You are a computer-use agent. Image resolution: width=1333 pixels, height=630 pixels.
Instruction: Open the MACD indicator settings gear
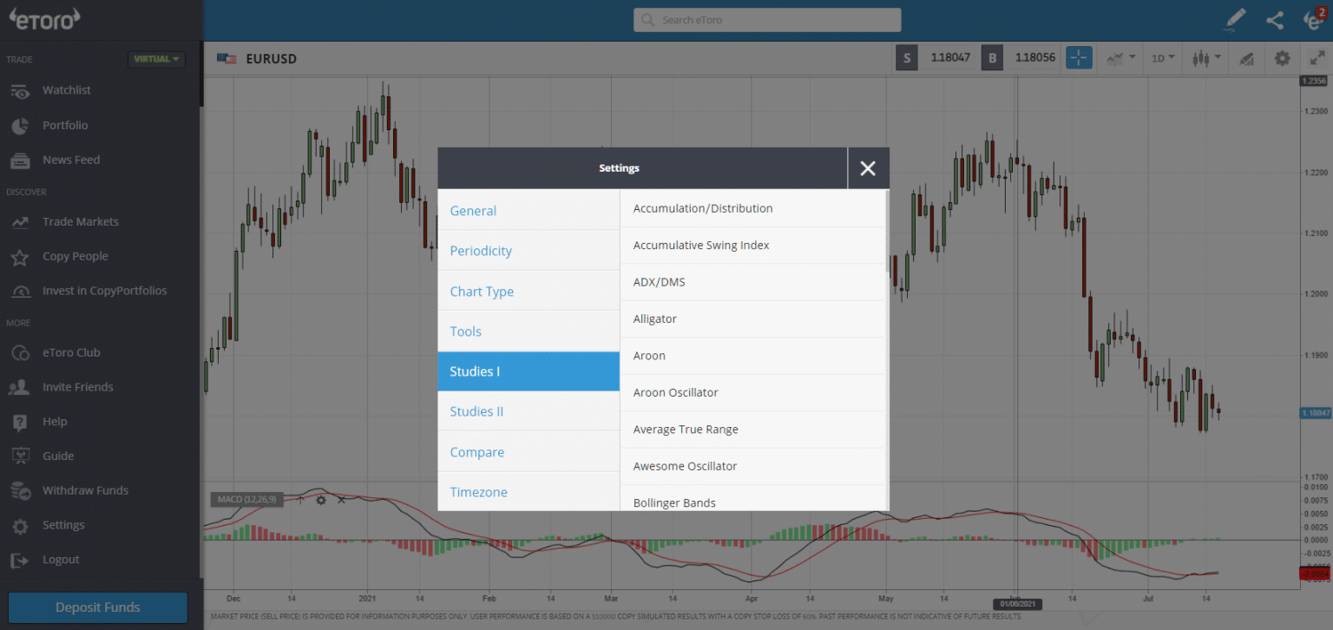click(x=320, y=500)
